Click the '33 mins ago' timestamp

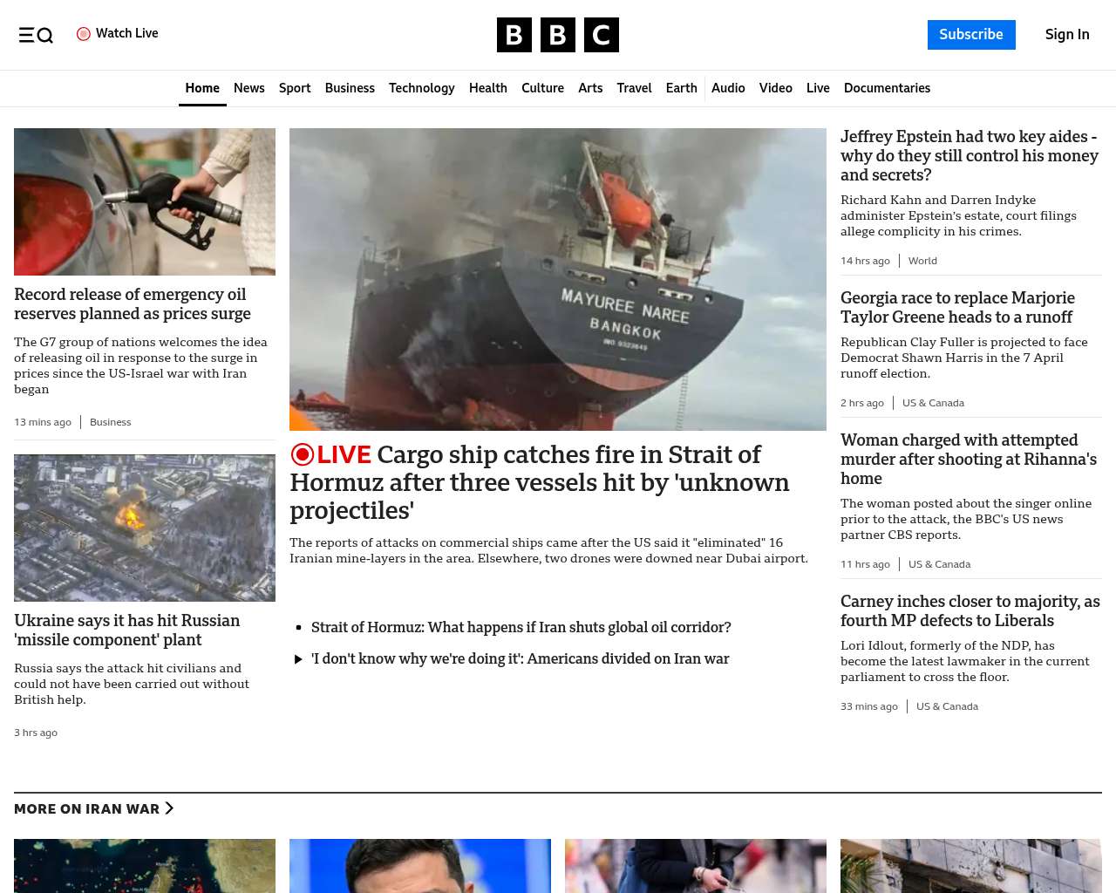click(x=869, y=706)
